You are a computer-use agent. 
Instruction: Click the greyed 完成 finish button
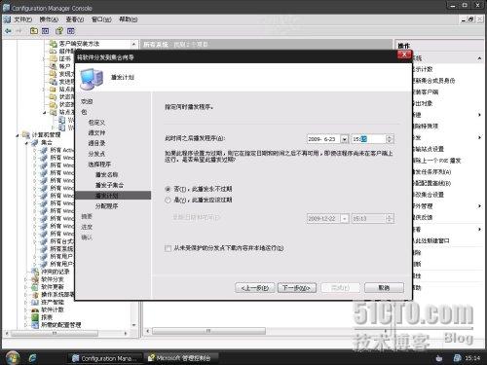(340, 288)
